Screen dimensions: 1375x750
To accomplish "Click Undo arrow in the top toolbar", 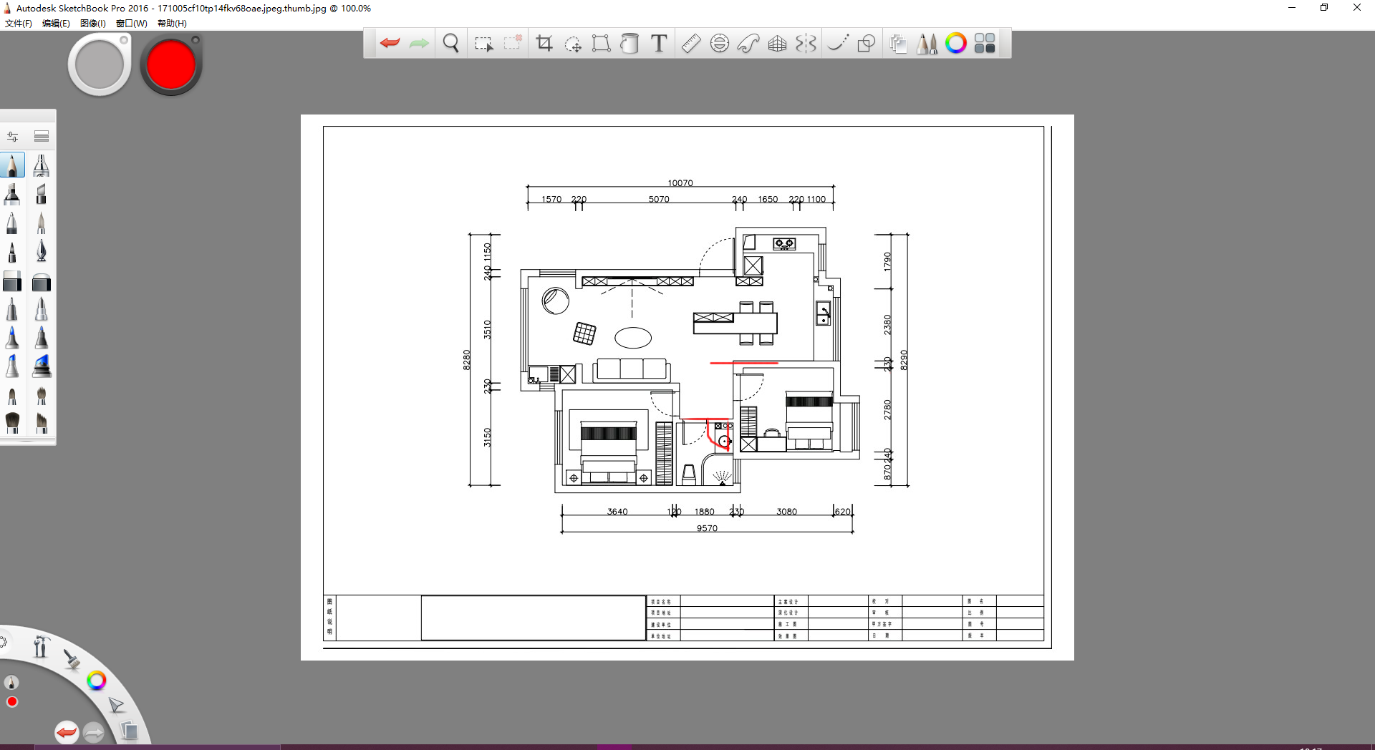I will pos(390,44).
